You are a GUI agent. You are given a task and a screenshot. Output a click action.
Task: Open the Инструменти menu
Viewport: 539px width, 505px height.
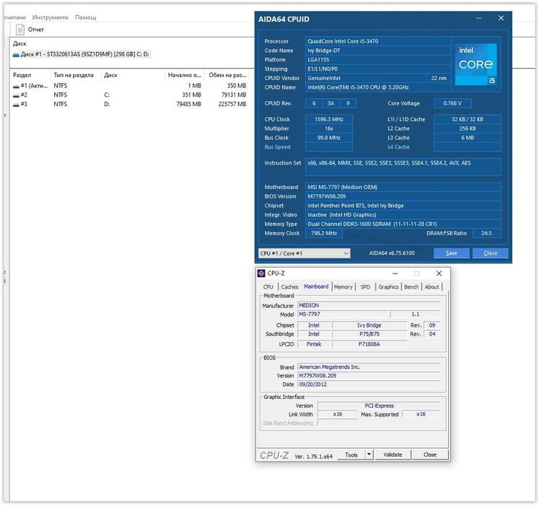(51, 17)
